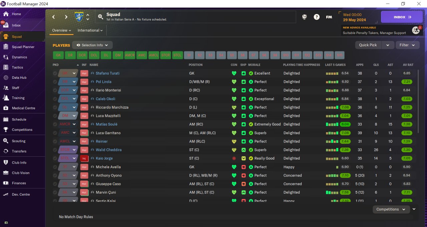Toggle pick checkbox for Walid Cheddira
The height and width of the screenshot is (227, 427).
[55, 150]
